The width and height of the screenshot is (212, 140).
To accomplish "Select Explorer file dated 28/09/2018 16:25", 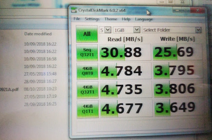I will (40, 104).
